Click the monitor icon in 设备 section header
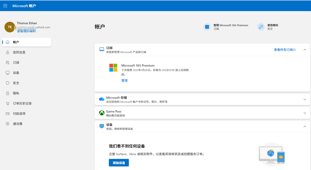 [x=102, y=126]
